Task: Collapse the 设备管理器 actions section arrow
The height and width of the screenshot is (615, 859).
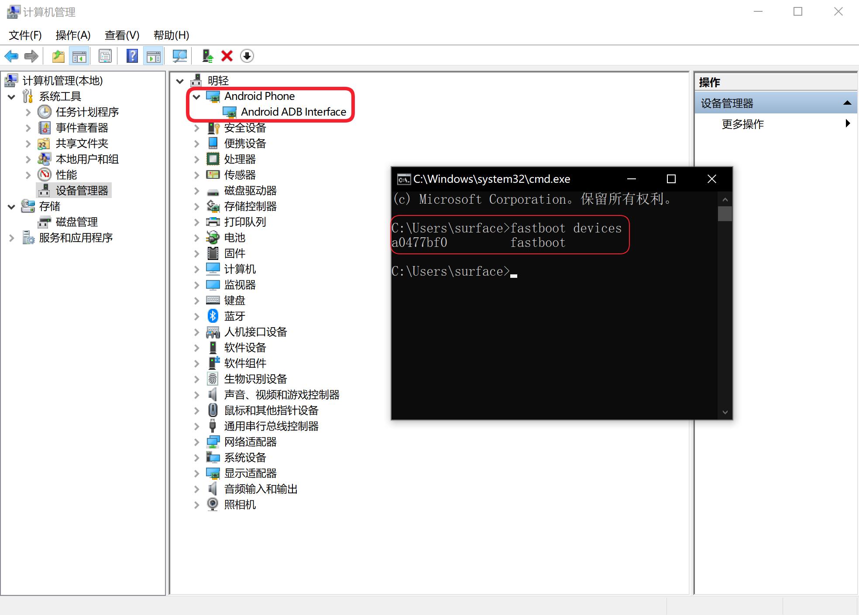Action: pyautogui.click(x=847, y=103)
